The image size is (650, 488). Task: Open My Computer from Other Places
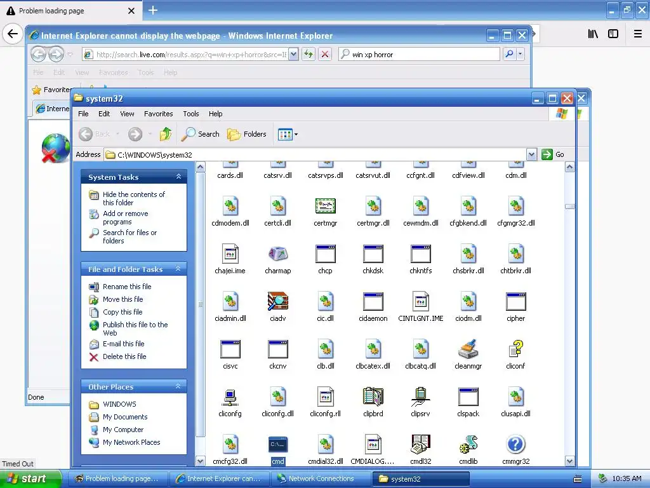pyautogui.click(x=123, y=430)
